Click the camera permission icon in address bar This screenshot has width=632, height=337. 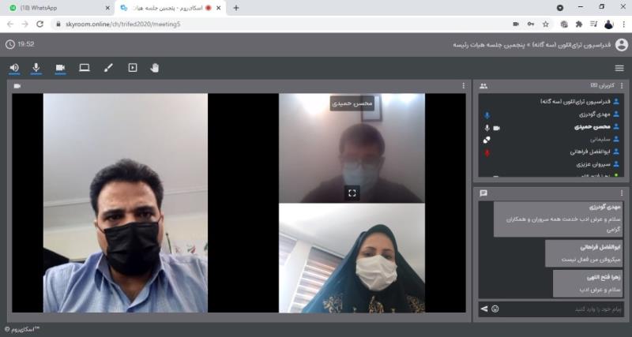point(516,24)
